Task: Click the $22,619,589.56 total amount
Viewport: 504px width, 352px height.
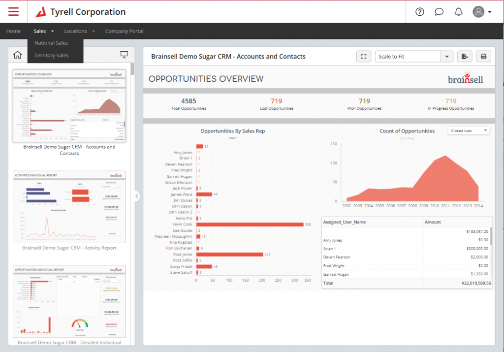Action: (476, 283)
